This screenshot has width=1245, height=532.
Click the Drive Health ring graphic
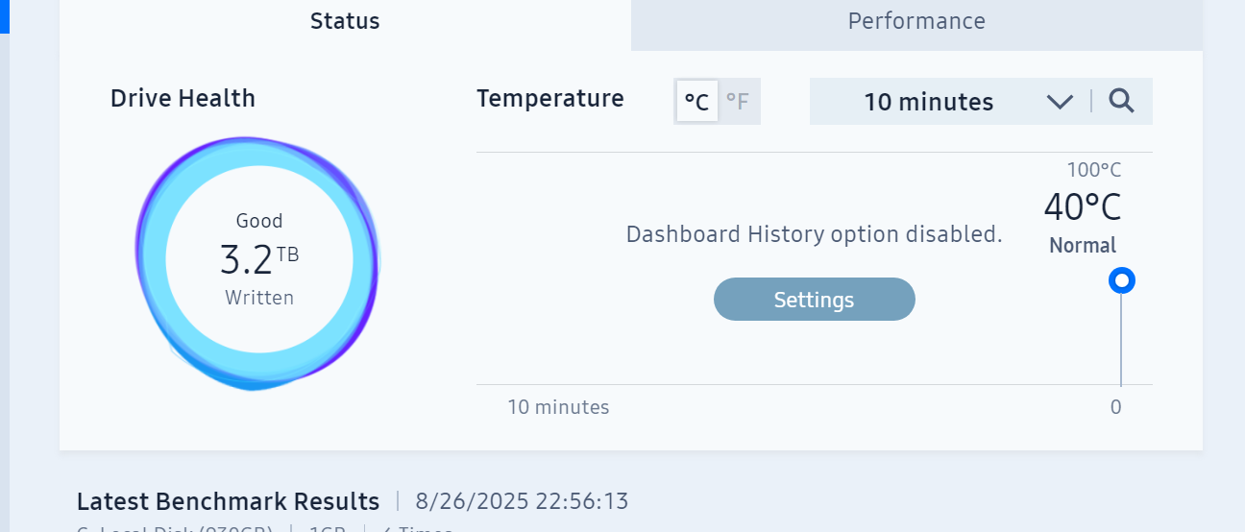257,262
